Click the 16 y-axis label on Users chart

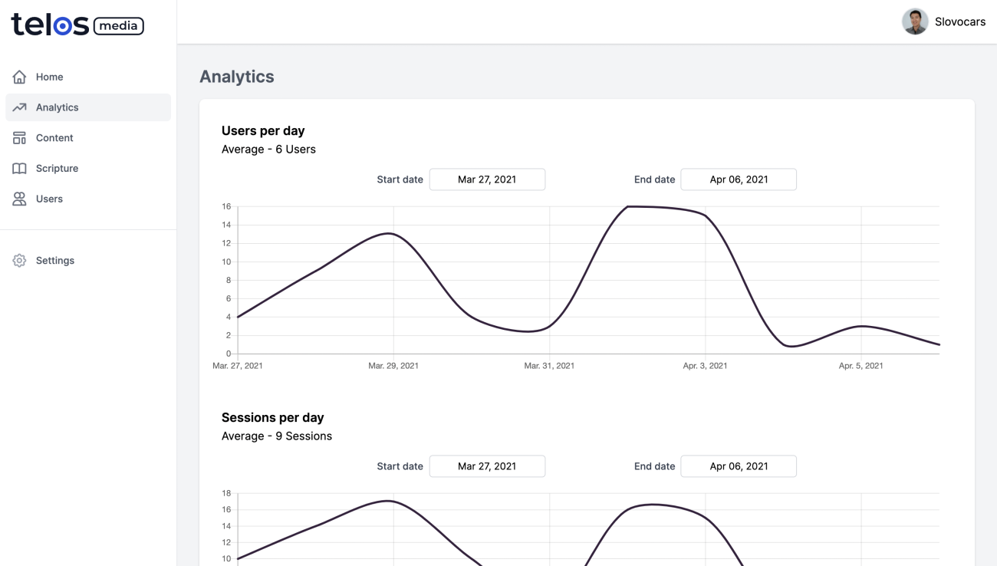point(226,206)
